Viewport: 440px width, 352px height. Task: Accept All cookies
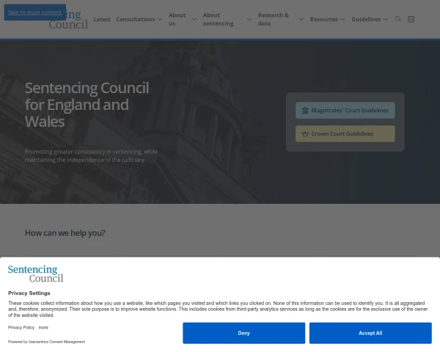click(370, 333)
